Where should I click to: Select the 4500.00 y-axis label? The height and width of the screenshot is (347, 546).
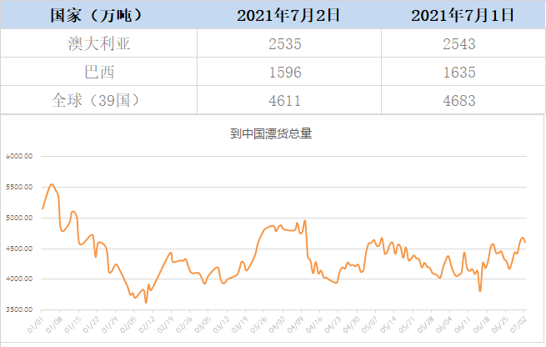pyautogui.click(x=18, y=249)
